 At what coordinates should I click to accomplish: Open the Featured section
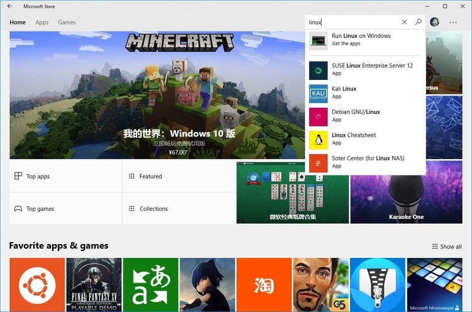point(179,176)
